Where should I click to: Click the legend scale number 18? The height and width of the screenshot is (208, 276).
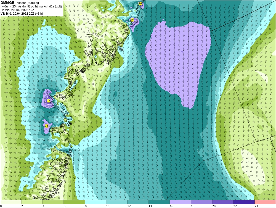pyautogui.click(x=193, y=206)
